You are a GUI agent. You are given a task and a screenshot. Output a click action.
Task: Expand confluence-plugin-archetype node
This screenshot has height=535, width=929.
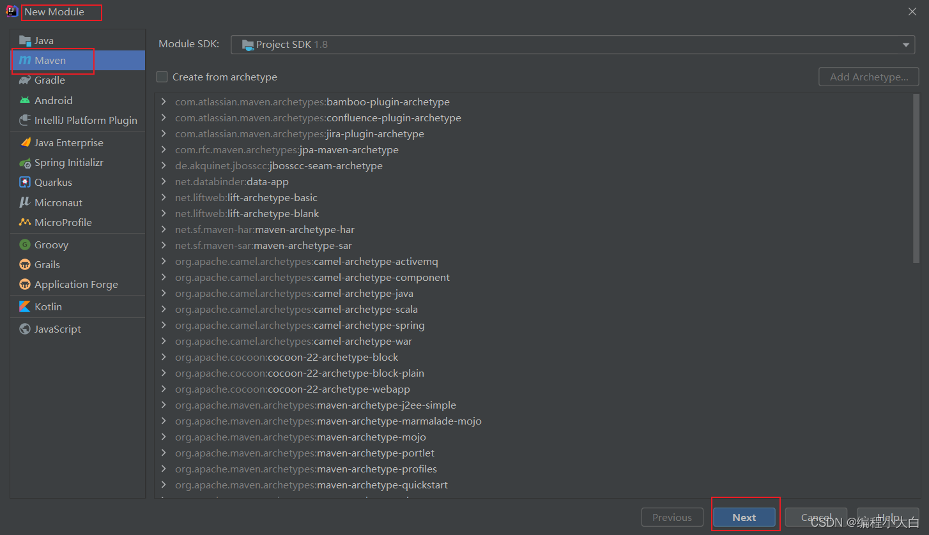pyautogui.click(x=164, y=117)
